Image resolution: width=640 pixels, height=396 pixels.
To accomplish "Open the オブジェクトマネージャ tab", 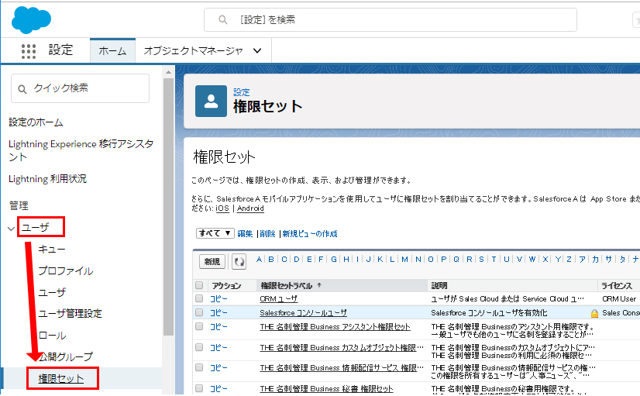I will click(x=194, y=51).
